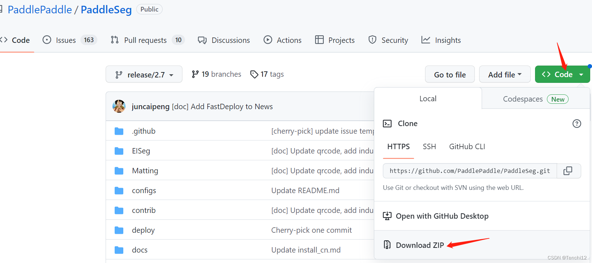592x263 pixels.
Task: Open the EISeg folder
Action: tap(141, 151)
